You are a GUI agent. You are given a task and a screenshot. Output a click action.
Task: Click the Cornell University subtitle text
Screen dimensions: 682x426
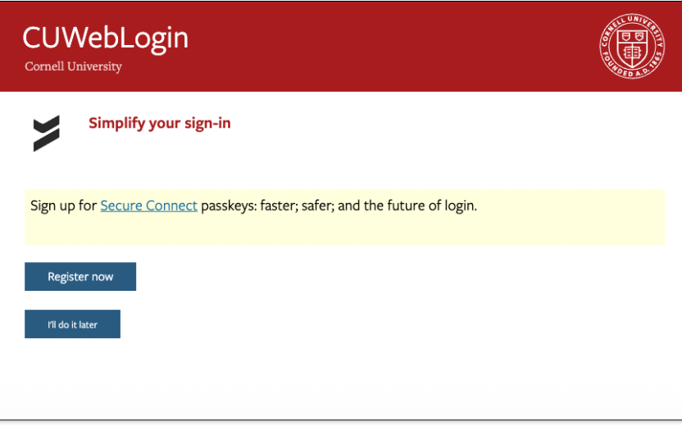pos(73,66)
